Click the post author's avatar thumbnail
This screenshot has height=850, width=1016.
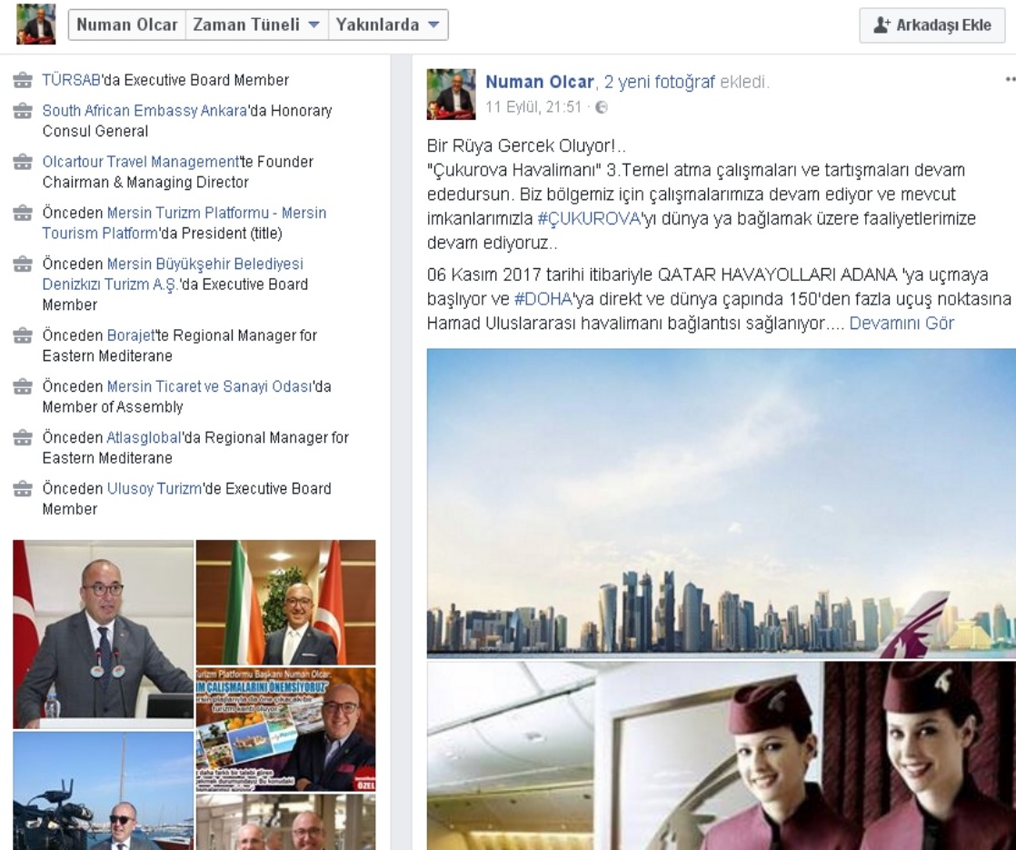(x=451, y=94)
